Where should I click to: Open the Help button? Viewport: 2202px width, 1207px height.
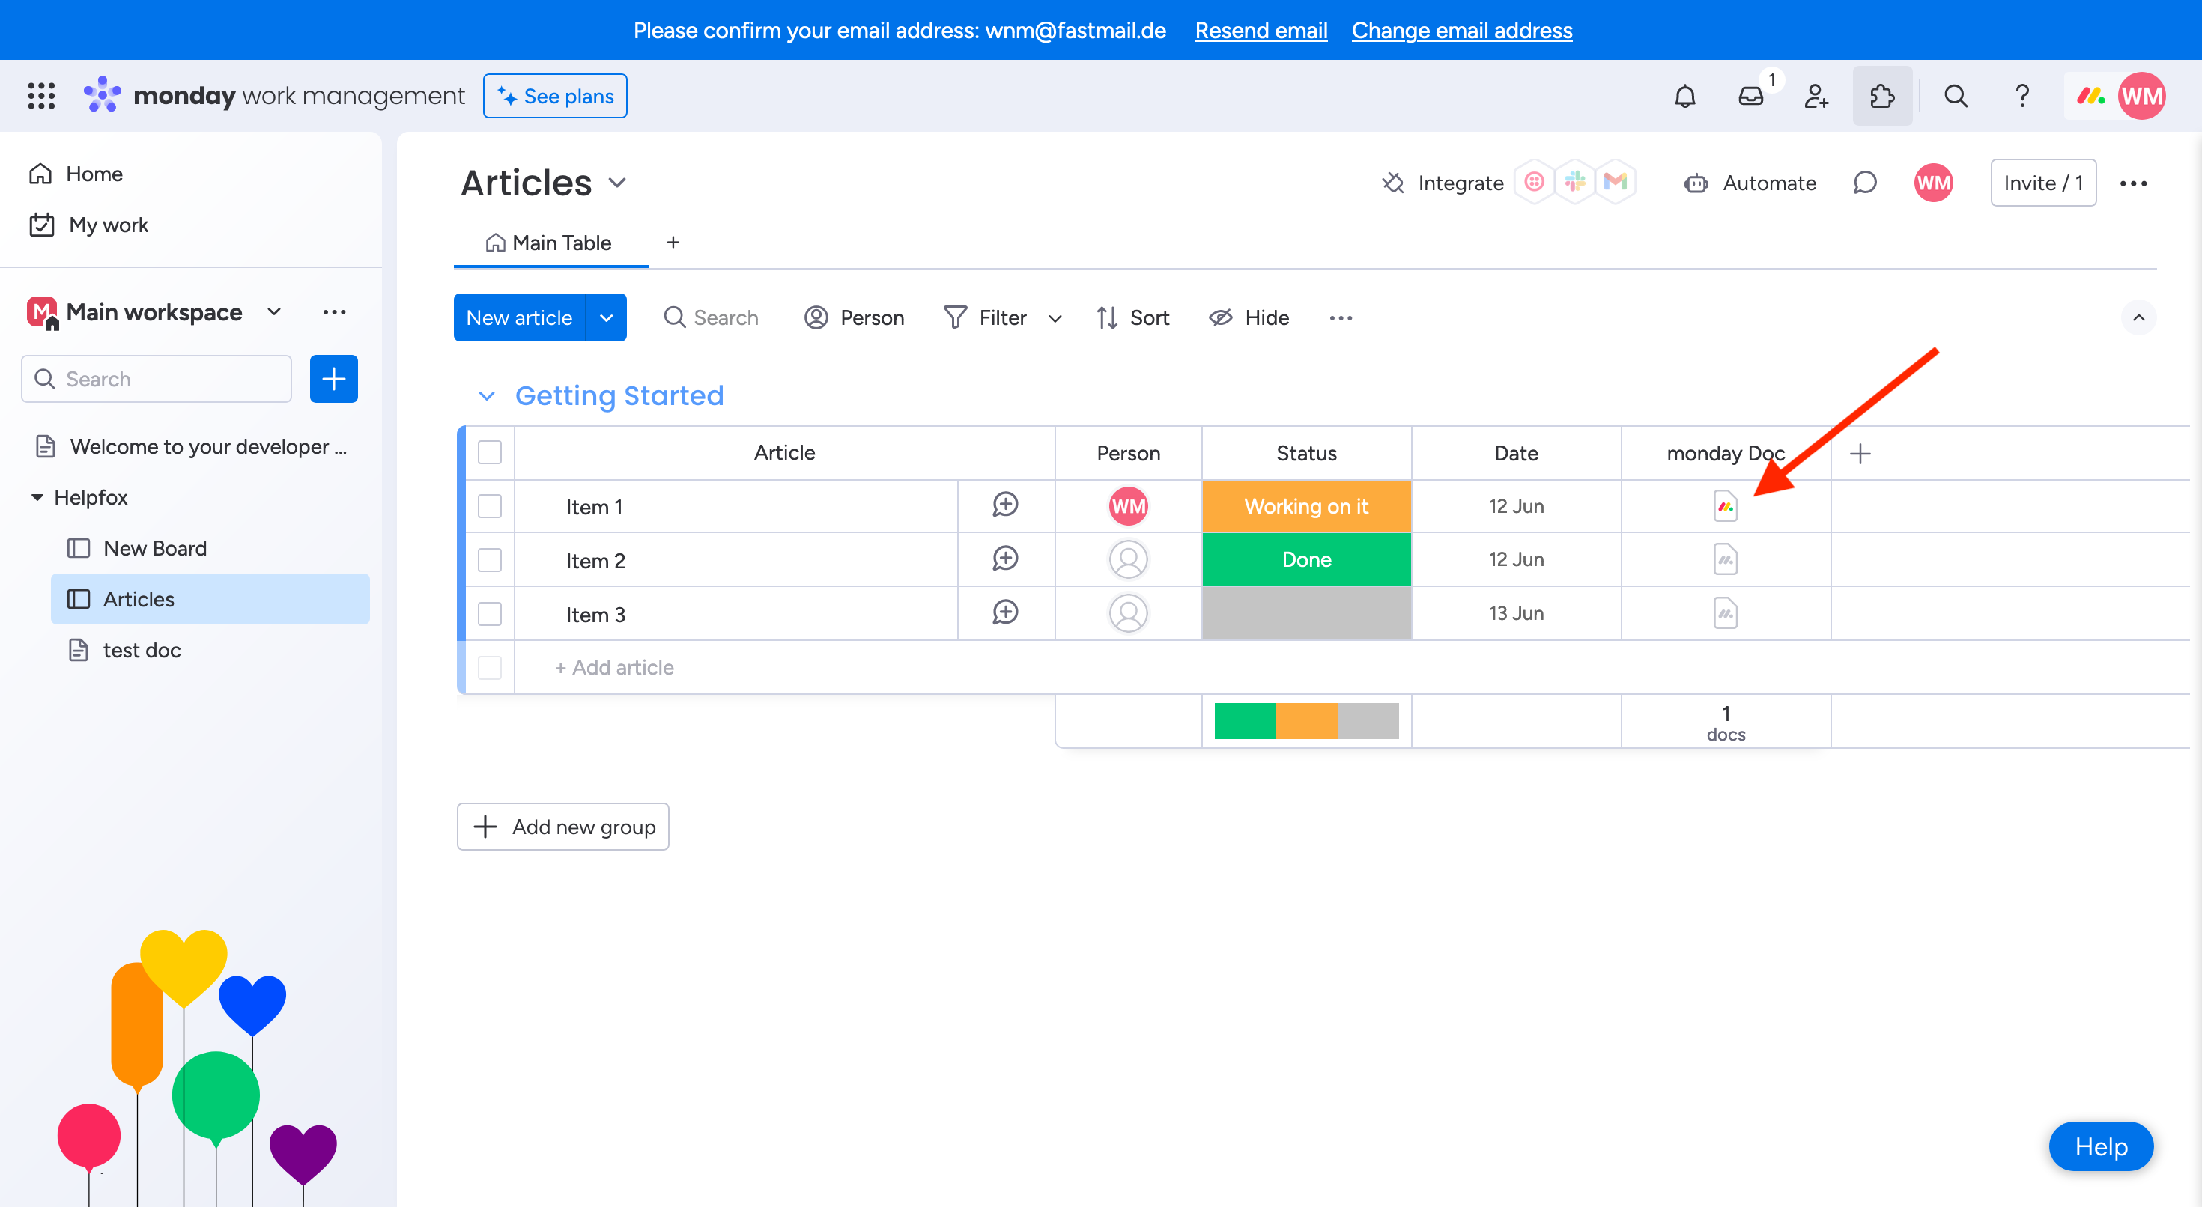pyautogui.click(x=2100, y=1146)
